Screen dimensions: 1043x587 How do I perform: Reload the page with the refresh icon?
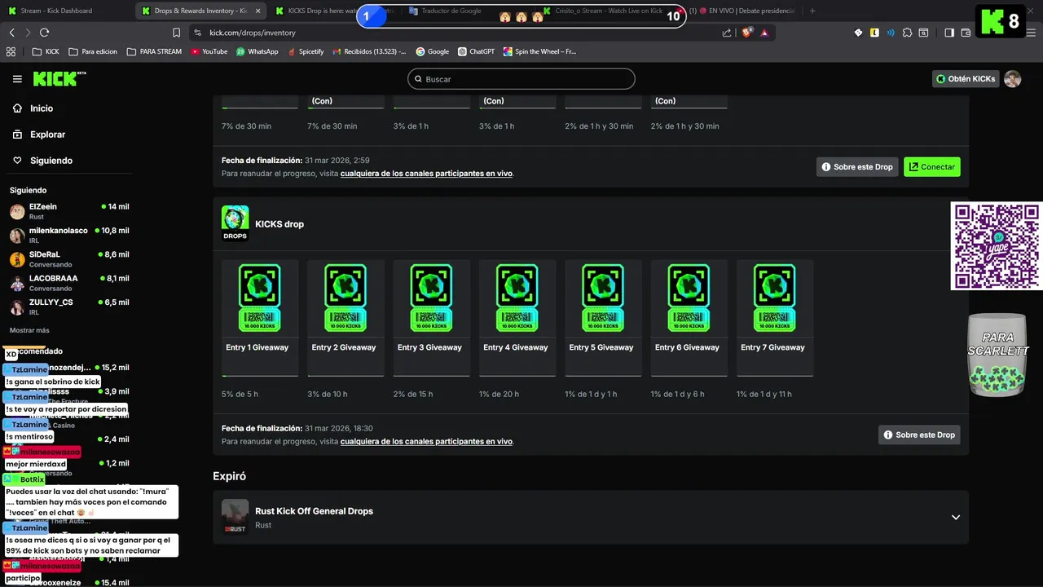pos(44,33)
